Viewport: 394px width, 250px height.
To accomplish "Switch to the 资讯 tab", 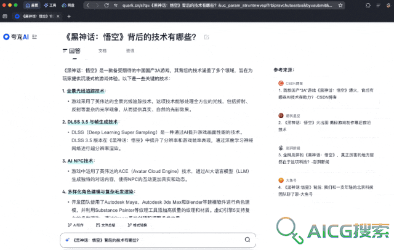I will [x=130, y=51].
